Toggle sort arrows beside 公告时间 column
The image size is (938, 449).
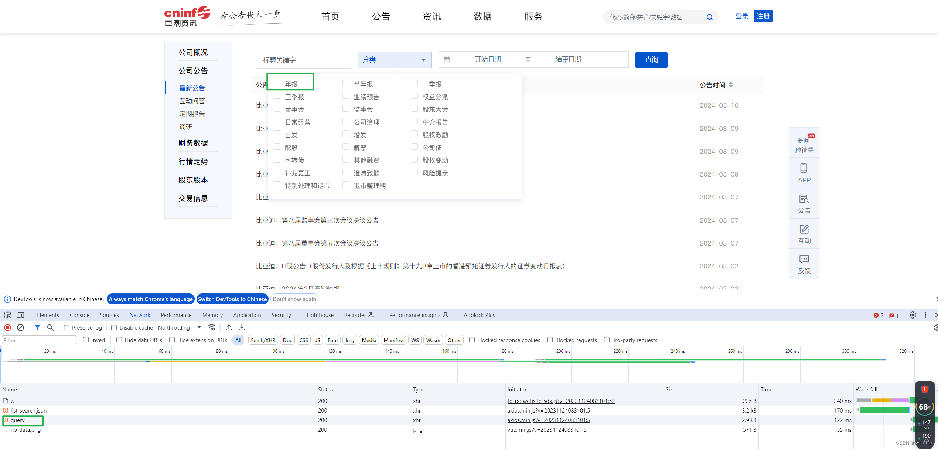point(731,85)
